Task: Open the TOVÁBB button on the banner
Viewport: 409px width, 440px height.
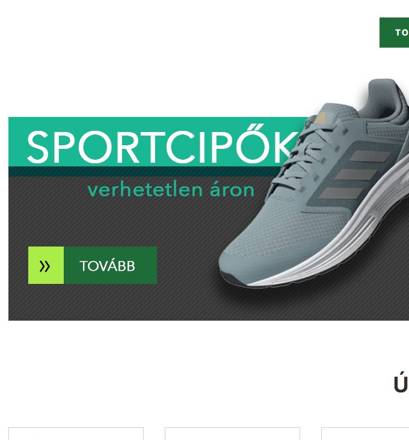Action: (93, 265)
